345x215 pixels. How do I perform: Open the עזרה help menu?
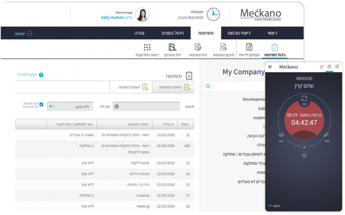click(139, 33)
